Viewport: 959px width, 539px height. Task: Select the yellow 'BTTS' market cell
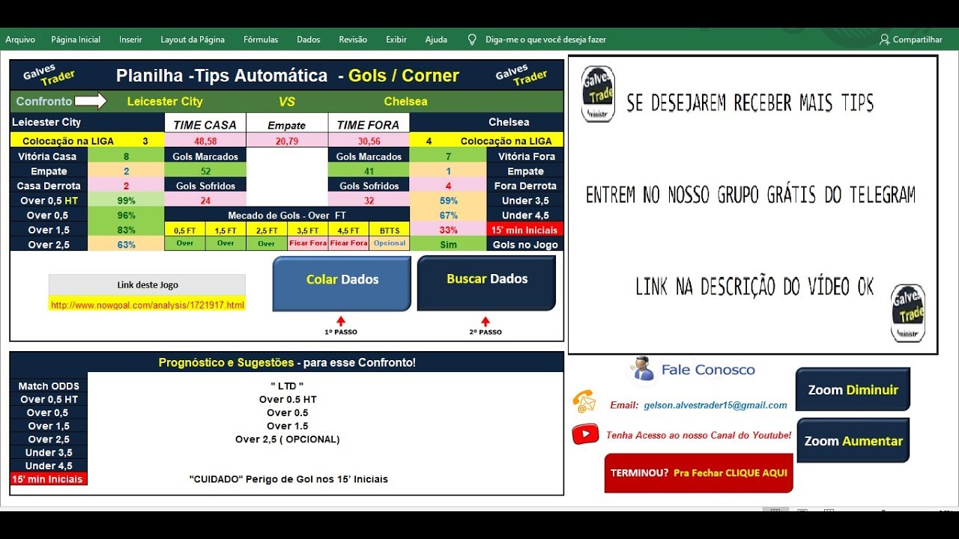(390, 231)
